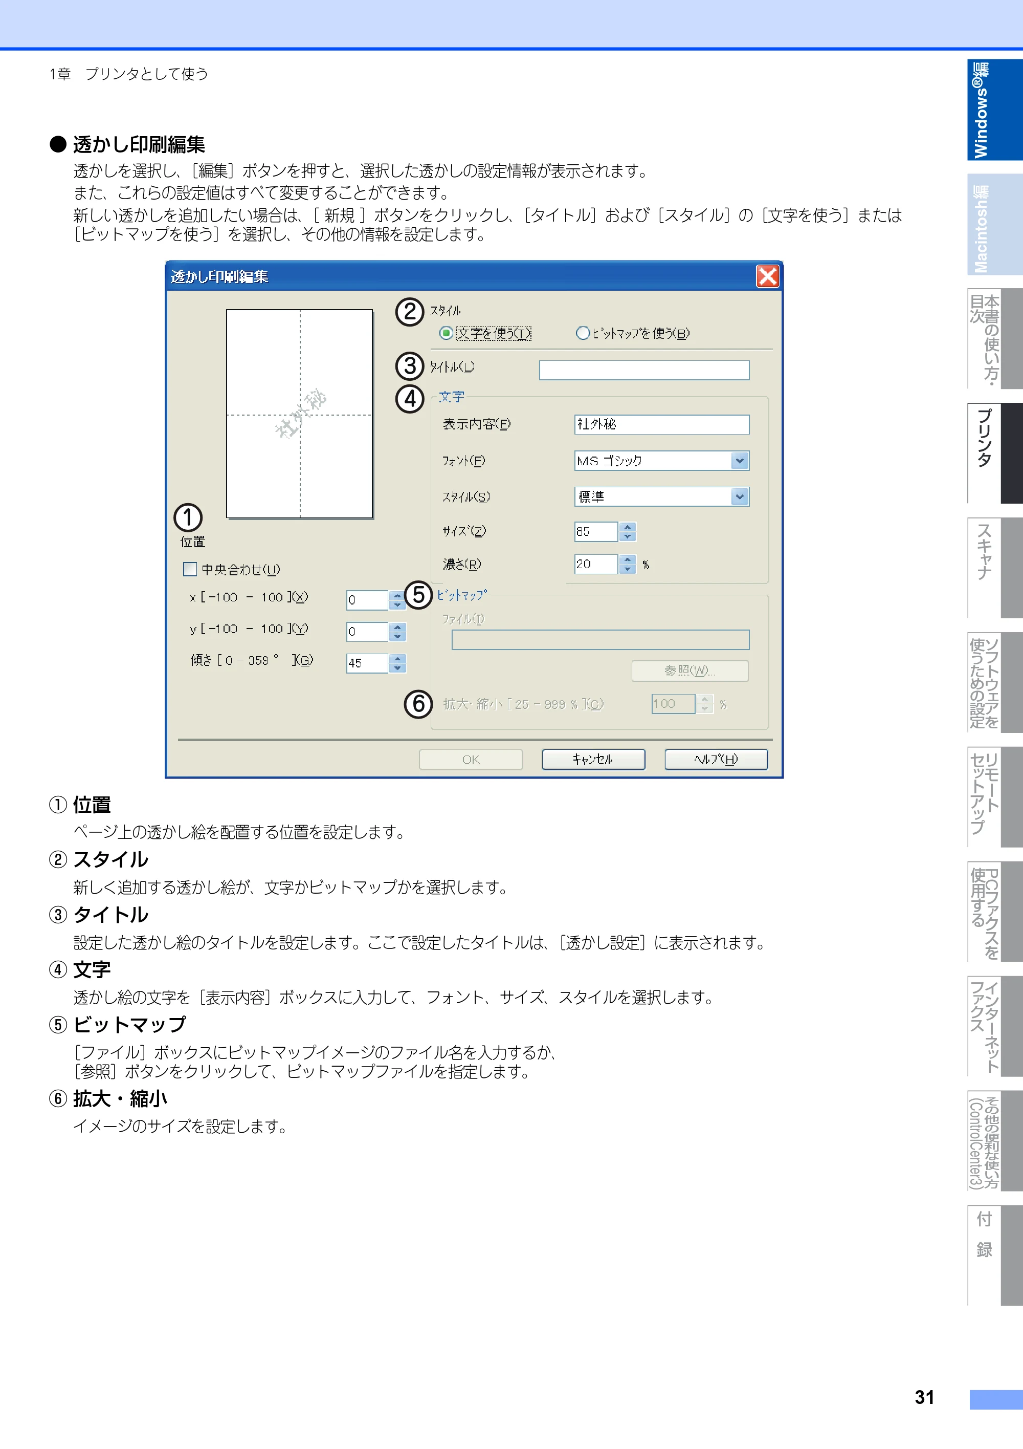Increase the サイズ value with up arrow
Screen dimensions: 1023x1449
tap(628, 527)
